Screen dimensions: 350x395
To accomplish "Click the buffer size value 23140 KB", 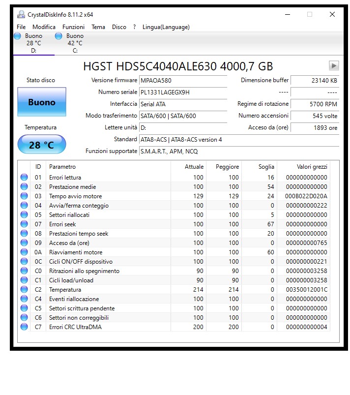I will 315,80.
